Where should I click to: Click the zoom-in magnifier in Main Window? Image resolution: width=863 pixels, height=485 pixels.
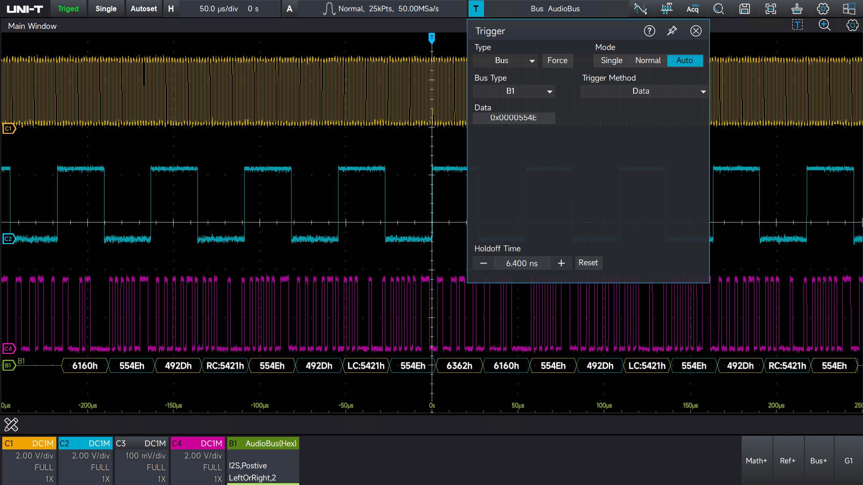click(x=824, y=25)
